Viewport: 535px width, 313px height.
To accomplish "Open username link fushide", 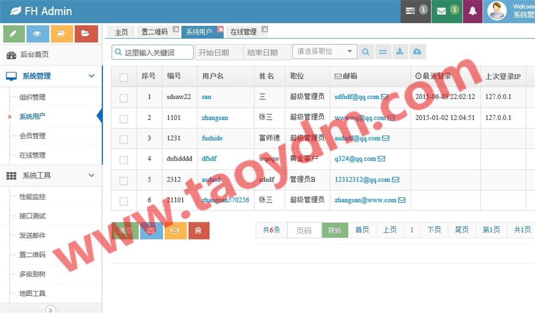I will 212,138.
